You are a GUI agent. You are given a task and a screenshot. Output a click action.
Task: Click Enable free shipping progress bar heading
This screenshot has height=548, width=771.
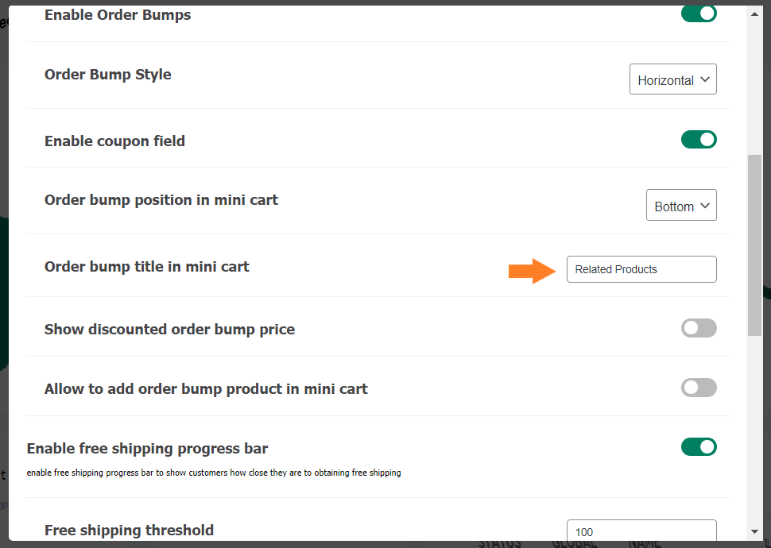pyautogui.click(x=147, y=448)
